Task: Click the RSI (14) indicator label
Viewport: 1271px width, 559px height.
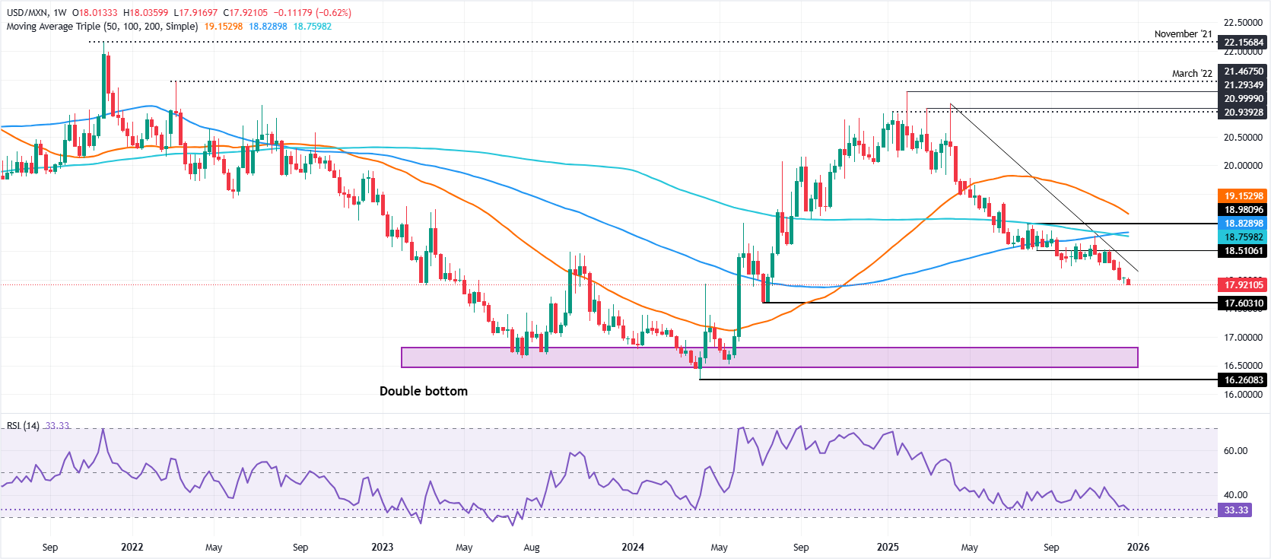Action: (23, 426)
